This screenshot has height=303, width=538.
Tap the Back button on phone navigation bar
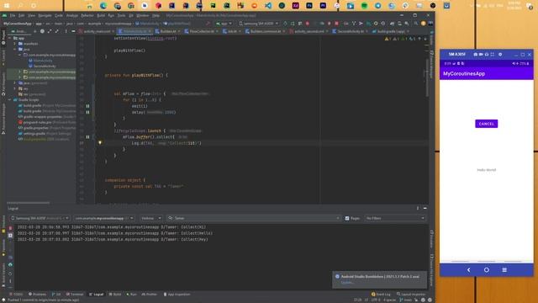tap(469, 270)
